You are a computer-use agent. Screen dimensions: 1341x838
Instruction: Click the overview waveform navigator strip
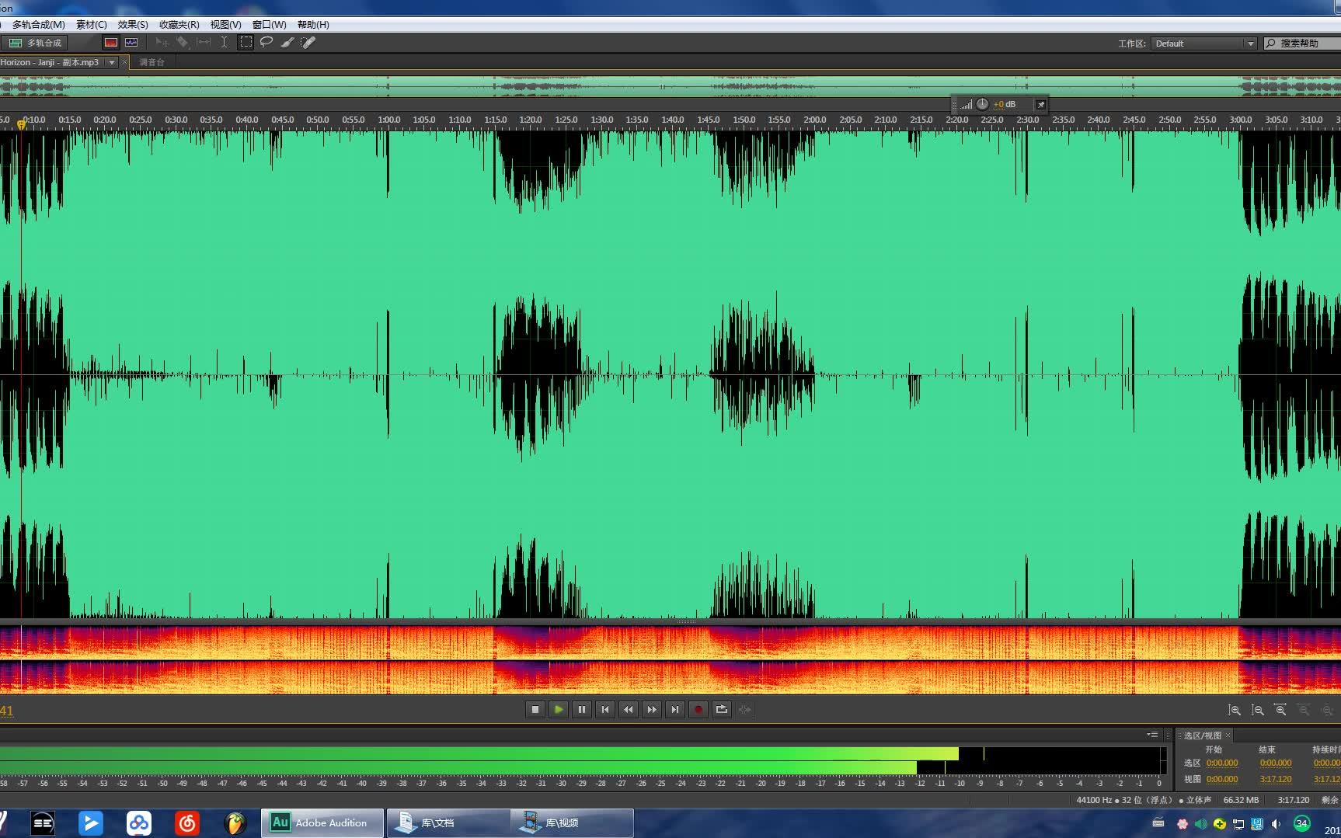[670, 85]
